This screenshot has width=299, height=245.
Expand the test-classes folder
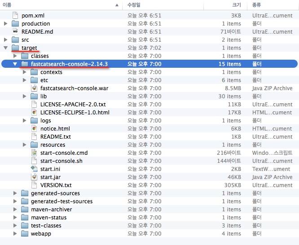pos(15,225)
